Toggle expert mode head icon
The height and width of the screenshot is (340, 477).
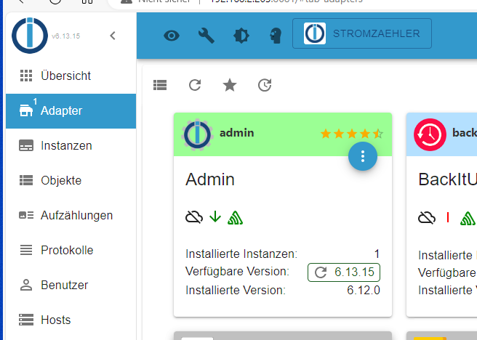(276, 36)
